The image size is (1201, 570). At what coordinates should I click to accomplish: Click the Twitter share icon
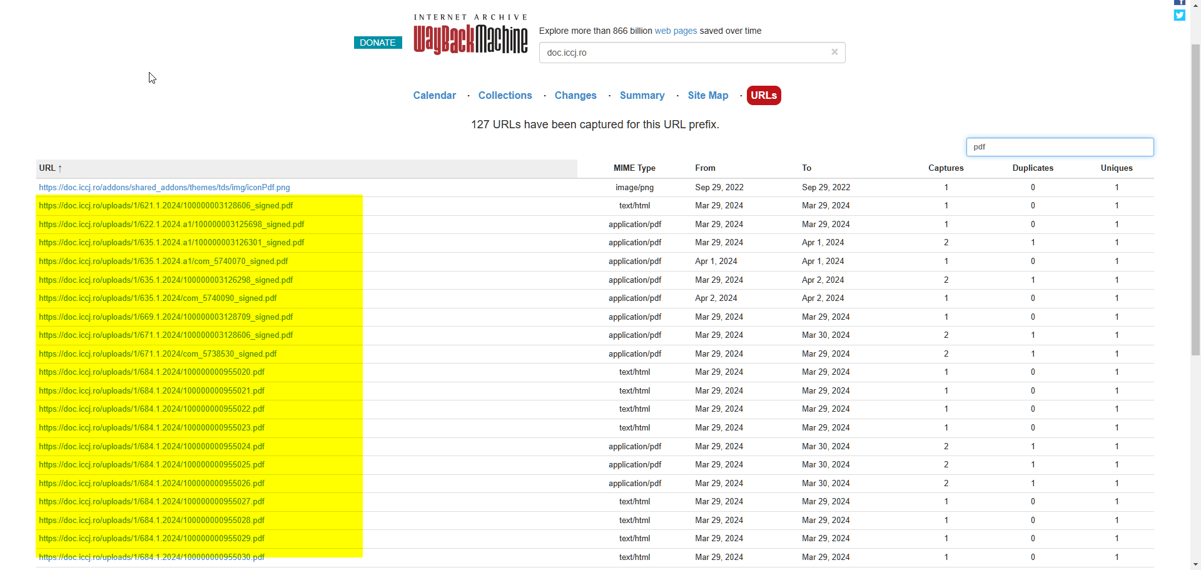click(x=1179, y=16)
